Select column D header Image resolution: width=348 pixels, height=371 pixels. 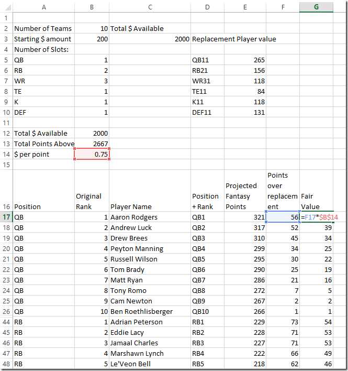click(207, 7)
